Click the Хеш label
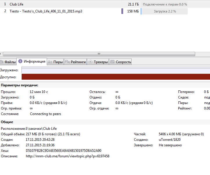Image resolution: width=210 pixels, height=175 pixels. (x=5, y=151)
